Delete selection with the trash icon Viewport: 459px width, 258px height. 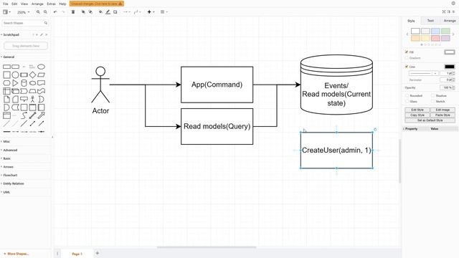click(x=73, y=12)
